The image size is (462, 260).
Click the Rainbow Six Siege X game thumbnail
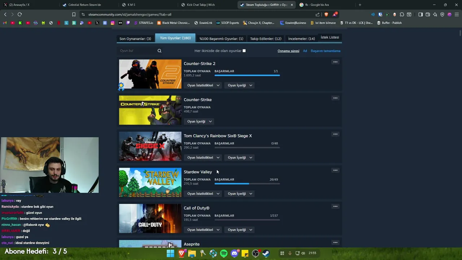pos(150,146)
